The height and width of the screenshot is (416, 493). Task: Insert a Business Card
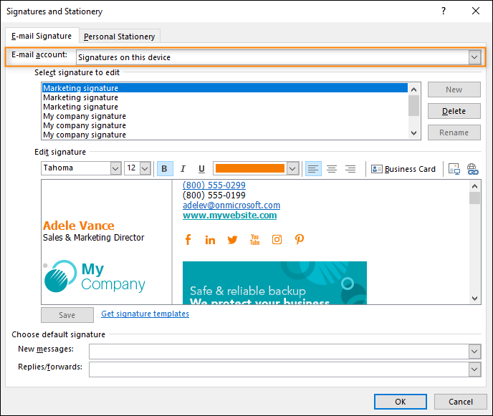(403, 169)
